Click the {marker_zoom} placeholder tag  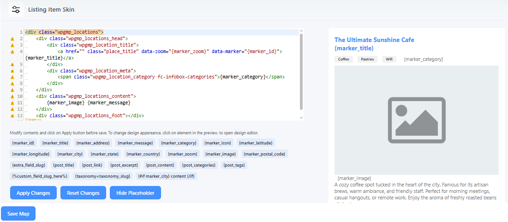coord(183,154)
